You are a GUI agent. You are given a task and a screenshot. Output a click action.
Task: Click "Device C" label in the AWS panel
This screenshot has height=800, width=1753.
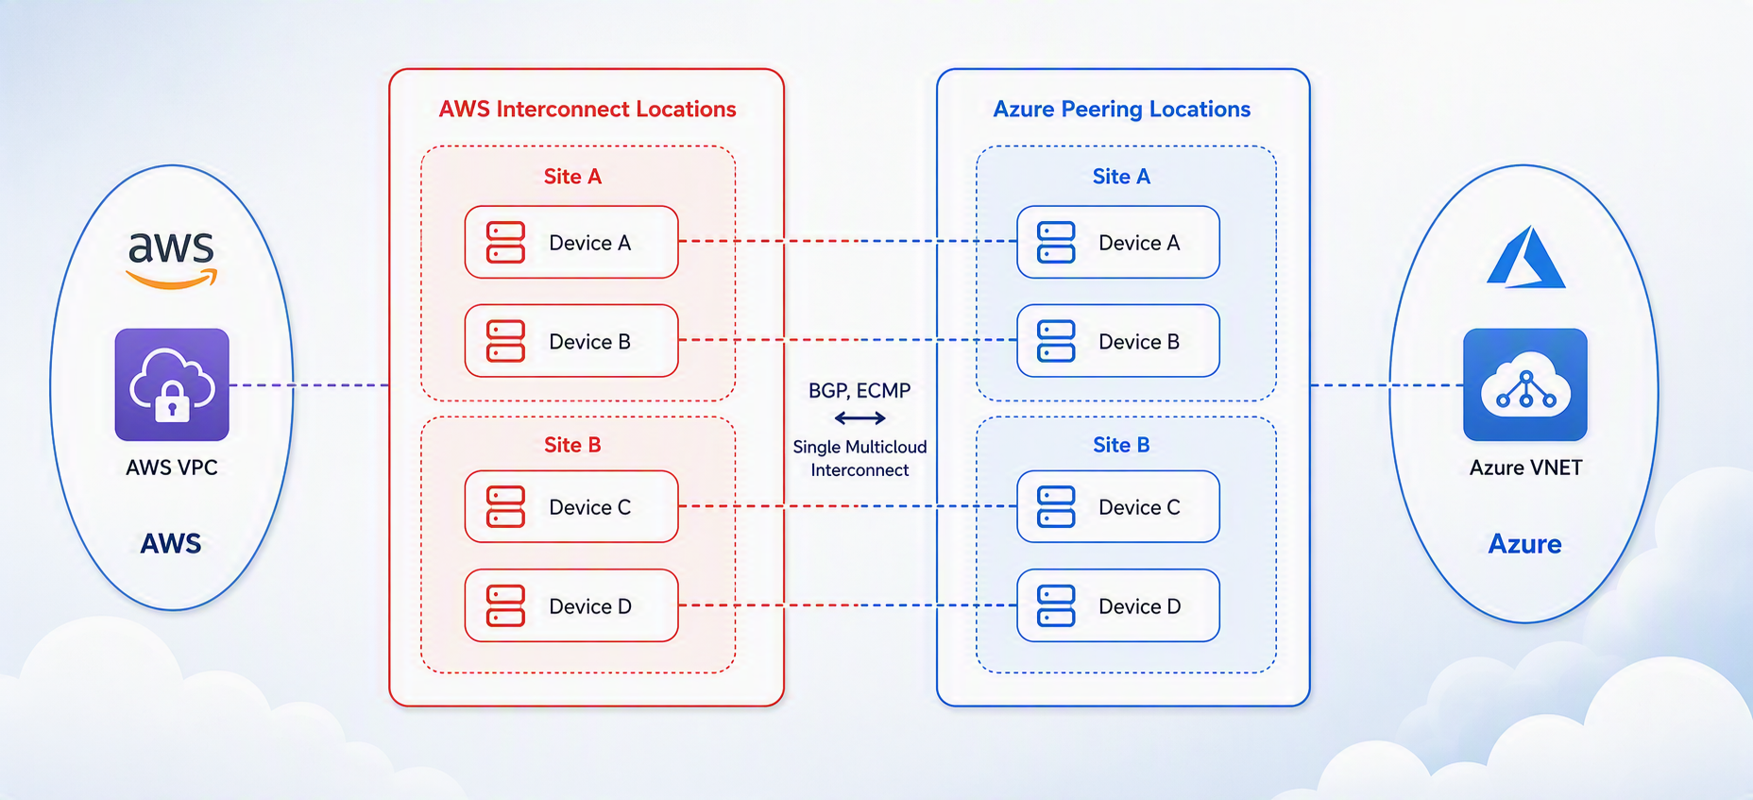[590, 507]
